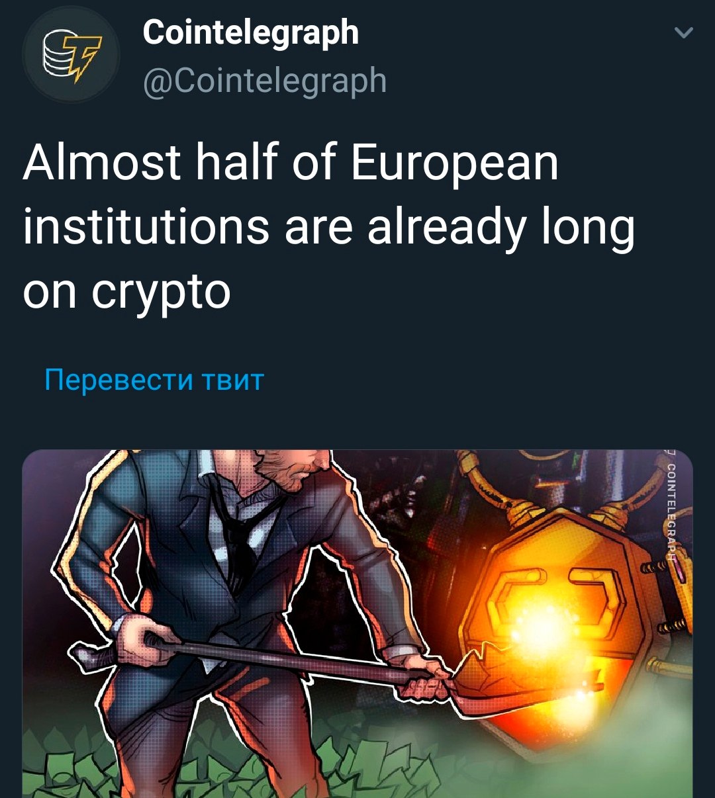The image size is (715, 798).
Task: Select the tweet text about European institutions
Action: 329,227
